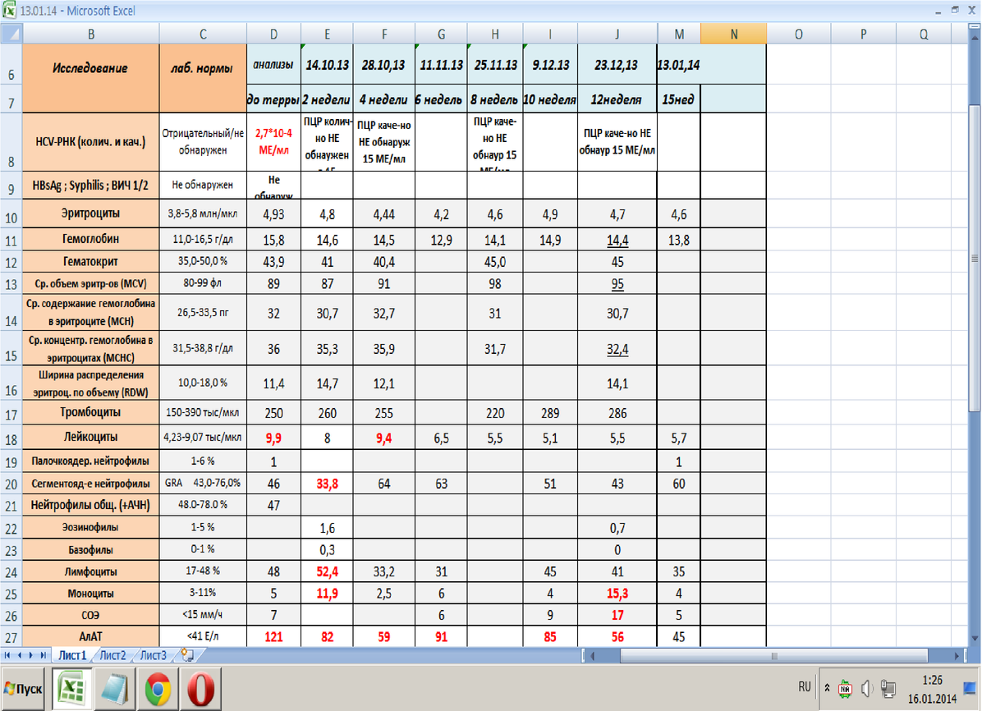Click the horizontal scrollbar thumb
The width and height of the screenshot is (982, 711).
[x=774, y=656]
